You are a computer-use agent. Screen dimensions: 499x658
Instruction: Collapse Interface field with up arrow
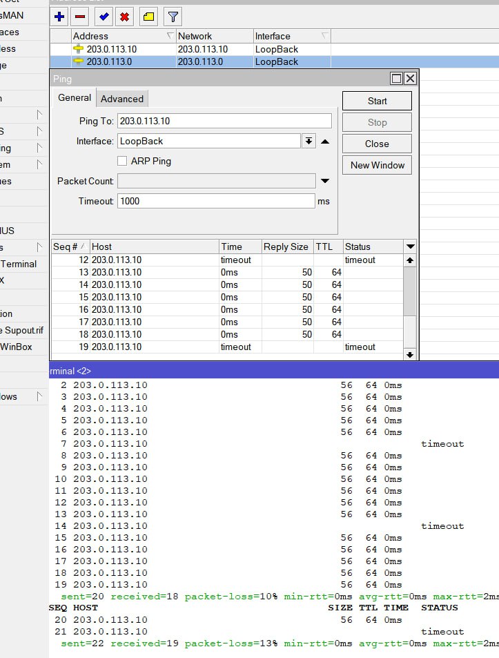(325, 142)
